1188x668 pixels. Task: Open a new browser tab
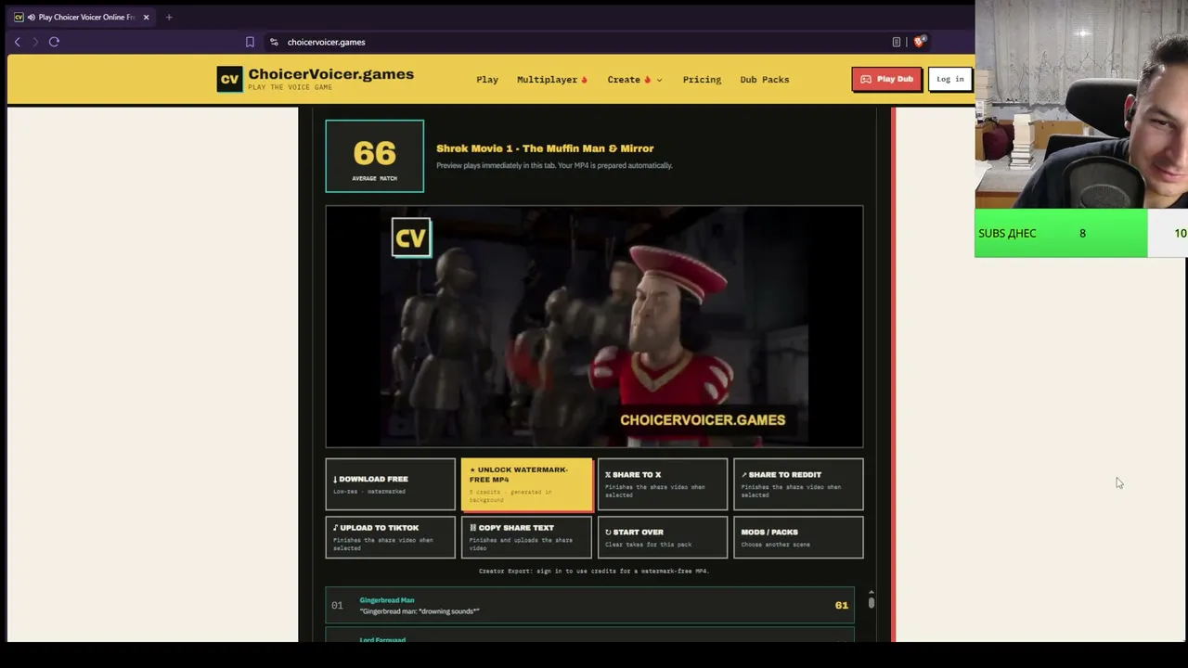[x=169, y=17]
